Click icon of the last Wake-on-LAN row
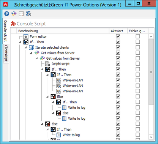 point(59,91)
